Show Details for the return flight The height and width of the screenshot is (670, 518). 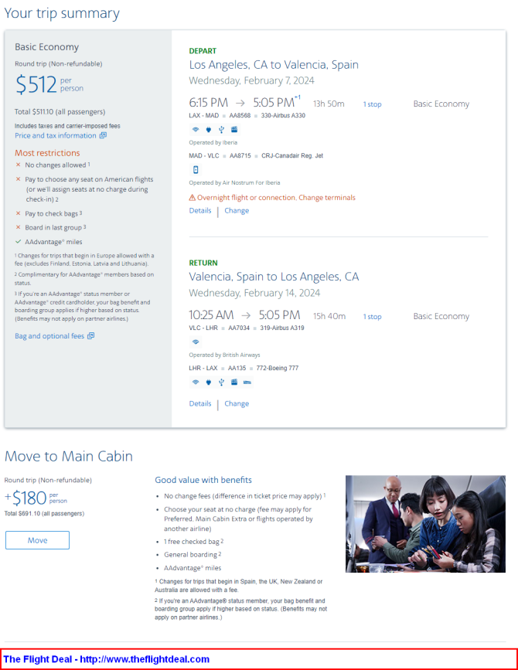point(200,403)
